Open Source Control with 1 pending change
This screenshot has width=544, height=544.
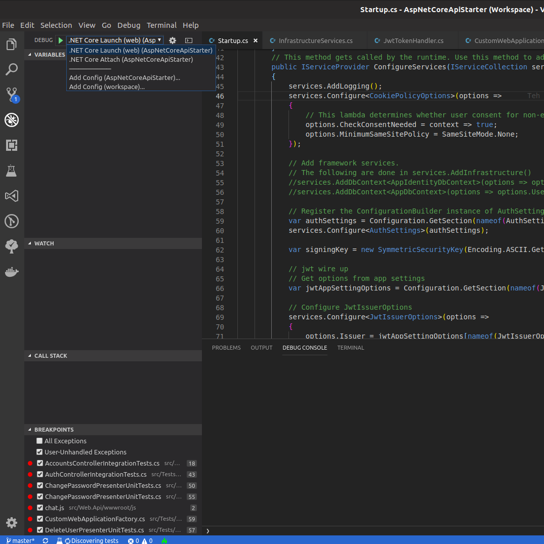pos(12,94)
